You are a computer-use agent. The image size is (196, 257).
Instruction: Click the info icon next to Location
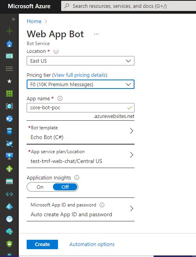[56, 51]
